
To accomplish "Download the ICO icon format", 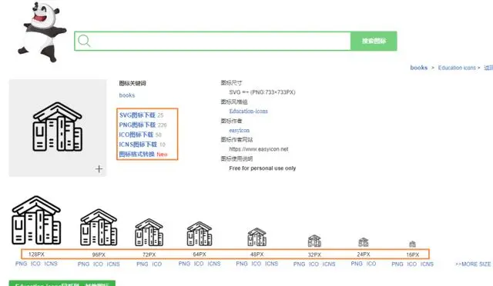I will (x=136, y=135).
